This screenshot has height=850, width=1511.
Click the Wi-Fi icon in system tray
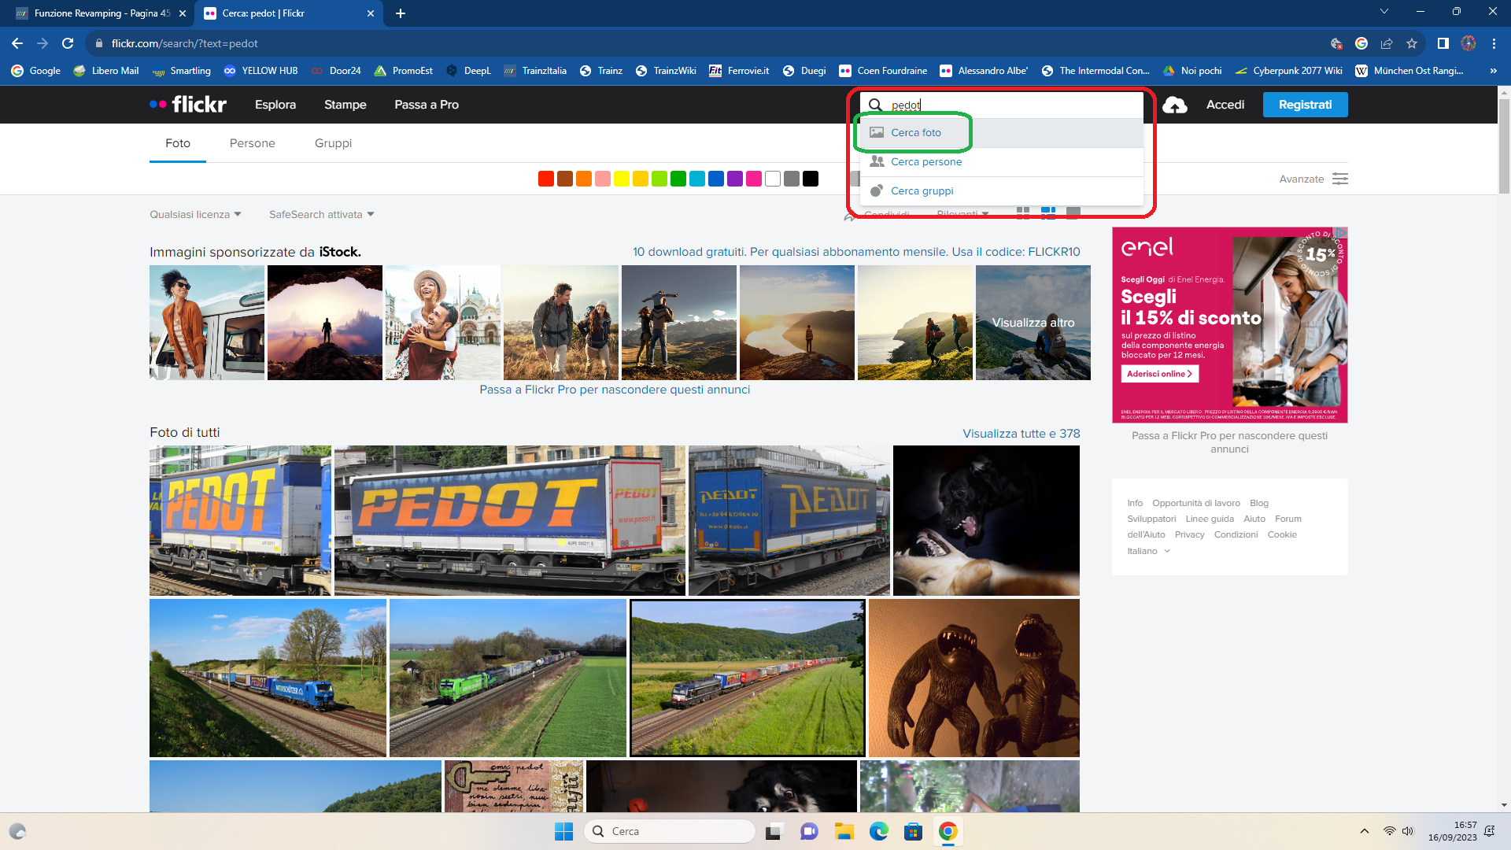coord(1390,831)
